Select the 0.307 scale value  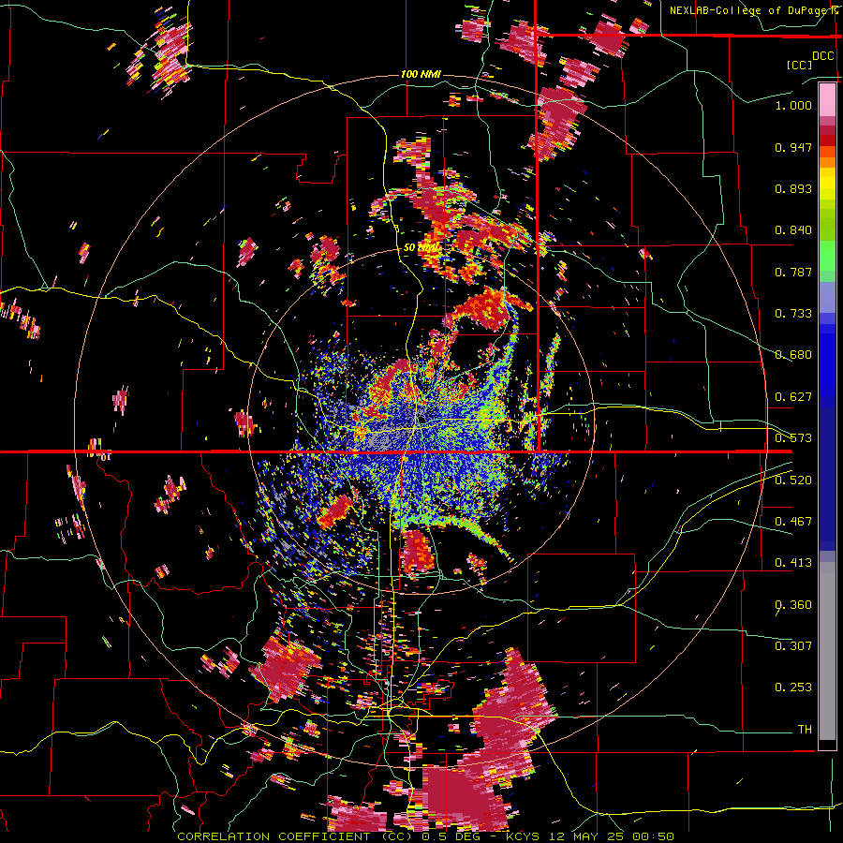[793, 646]
